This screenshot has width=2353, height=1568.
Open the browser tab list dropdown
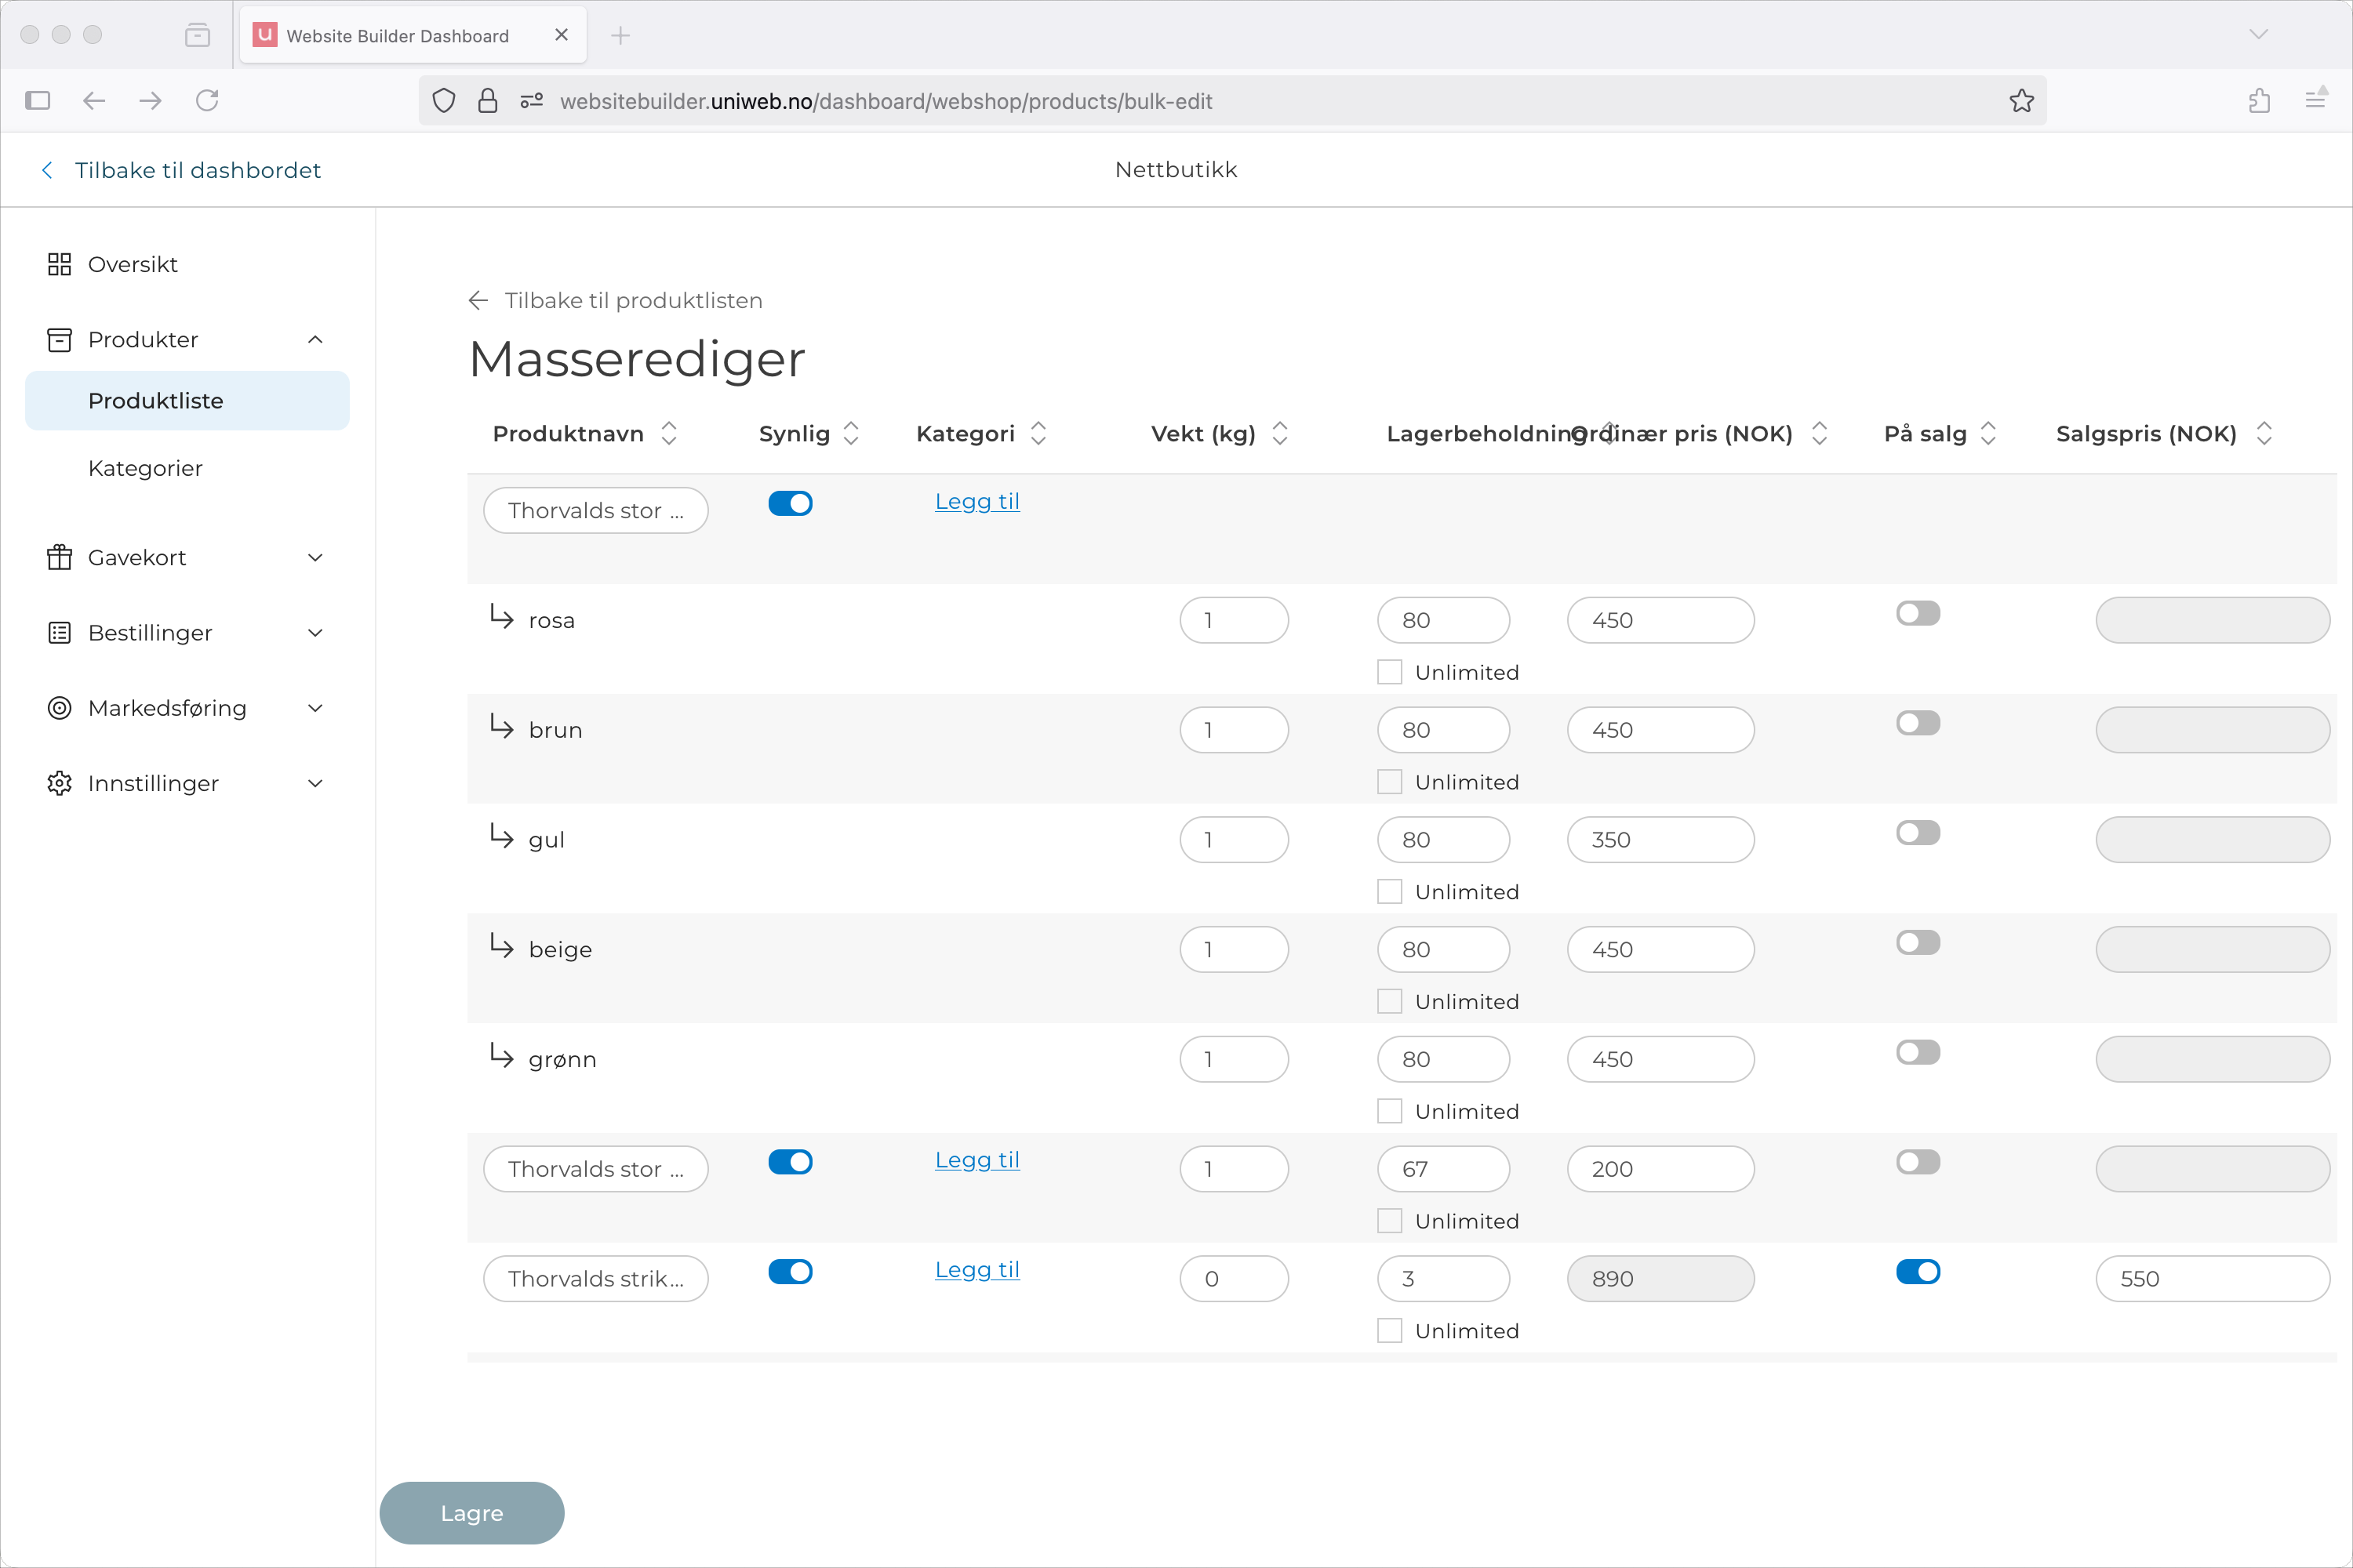[x=2258, y=35]
